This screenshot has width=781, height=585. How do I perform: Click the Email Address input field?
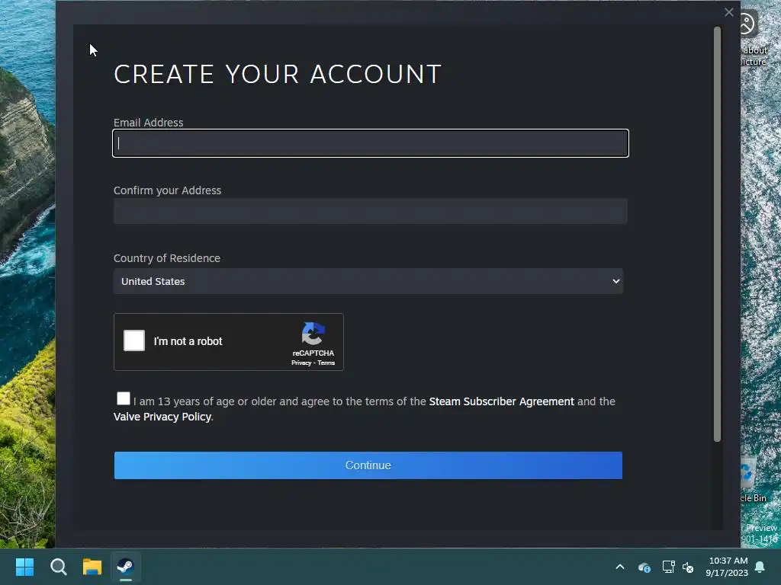(x=371, y=143)
